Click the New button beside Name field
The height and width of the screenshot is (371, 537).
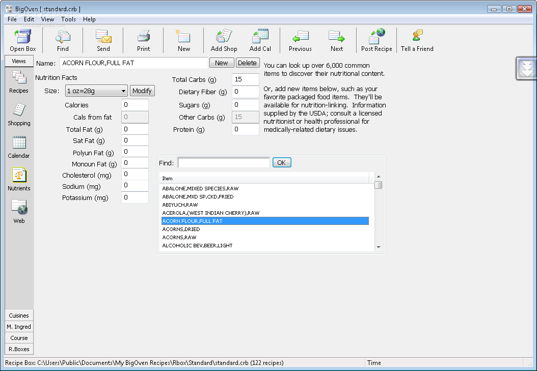(221, 63)
